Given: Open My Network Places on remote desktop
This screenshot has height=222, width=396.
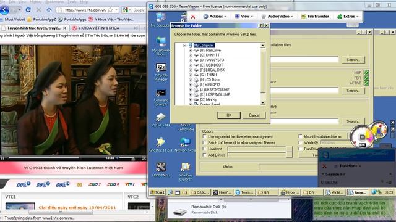Looking at the screenshot, I should pyautogui.click(x=161, y=46).
